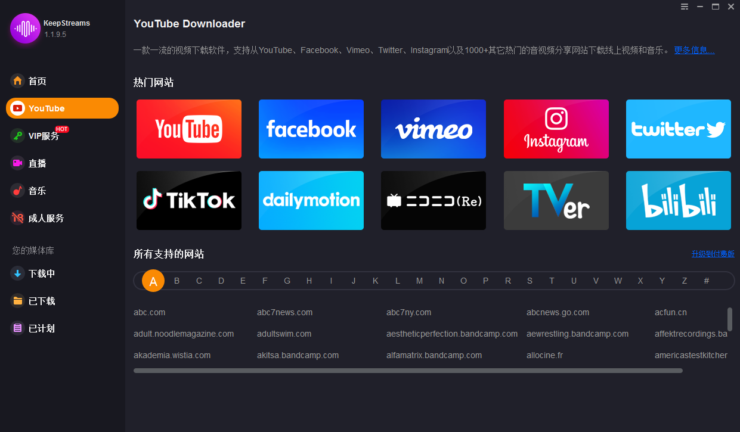The height and width of the screenshot is (432, 740).
Task: Jump to sites under letter Y
Action: [x=662, y=281]
